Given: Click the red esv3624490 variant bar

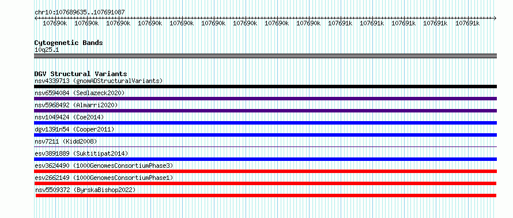Looking at the screenshot, I should pos(265,171).
